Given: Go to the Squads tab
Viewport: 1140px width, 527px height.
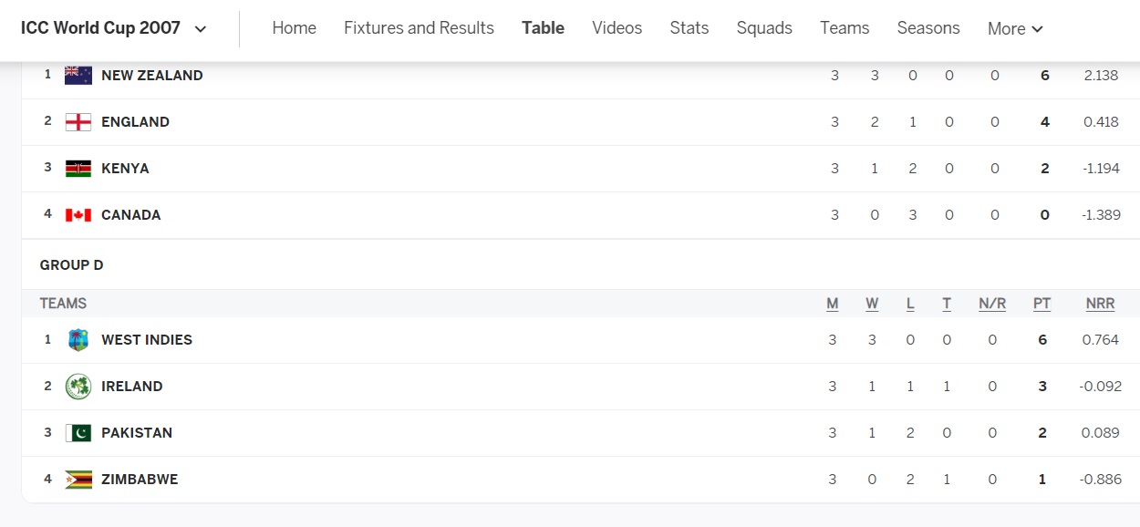Looking at the screenshot, I should 764,28.
